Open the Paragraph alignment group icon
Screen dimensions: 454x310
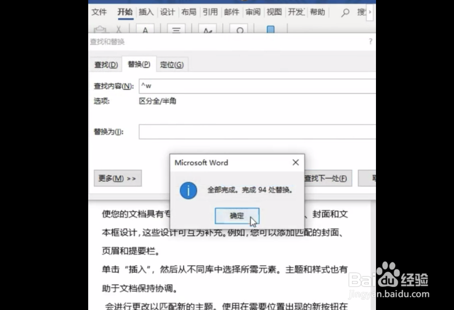pos(176,29)
